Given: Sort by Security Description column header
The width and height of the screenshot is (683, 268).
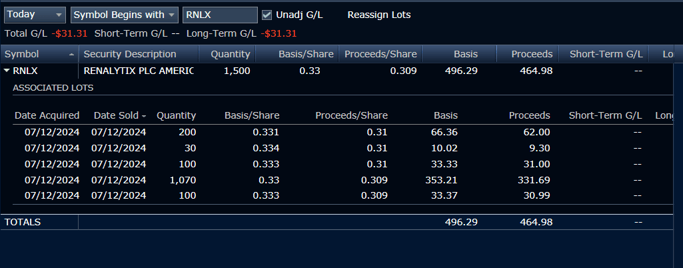Looking at the screenshot, I should pos(130,54).
